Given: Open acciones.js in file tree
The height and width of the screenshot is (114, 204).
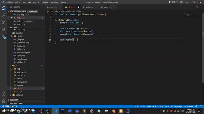Looking at the screenshot, I should point(21,72).
